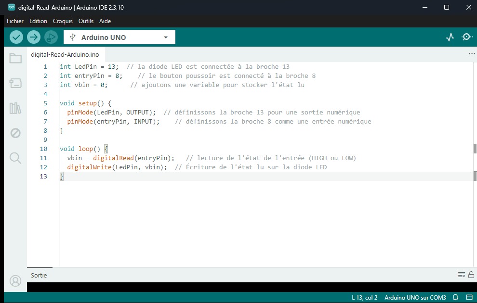Open notifications bell in status bar
The image size is (477, 303).
[455, 297]
